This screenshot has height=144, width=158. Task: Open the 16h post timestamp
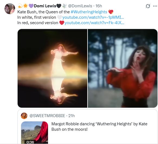pos(99,6)
